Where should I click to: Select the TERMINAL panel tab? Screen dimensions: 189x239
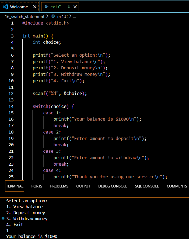coord(15,186)
